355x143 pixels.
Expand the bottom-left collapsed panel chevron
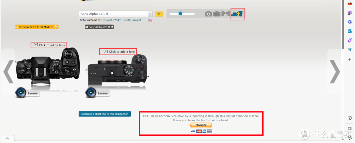click(7, 138)
